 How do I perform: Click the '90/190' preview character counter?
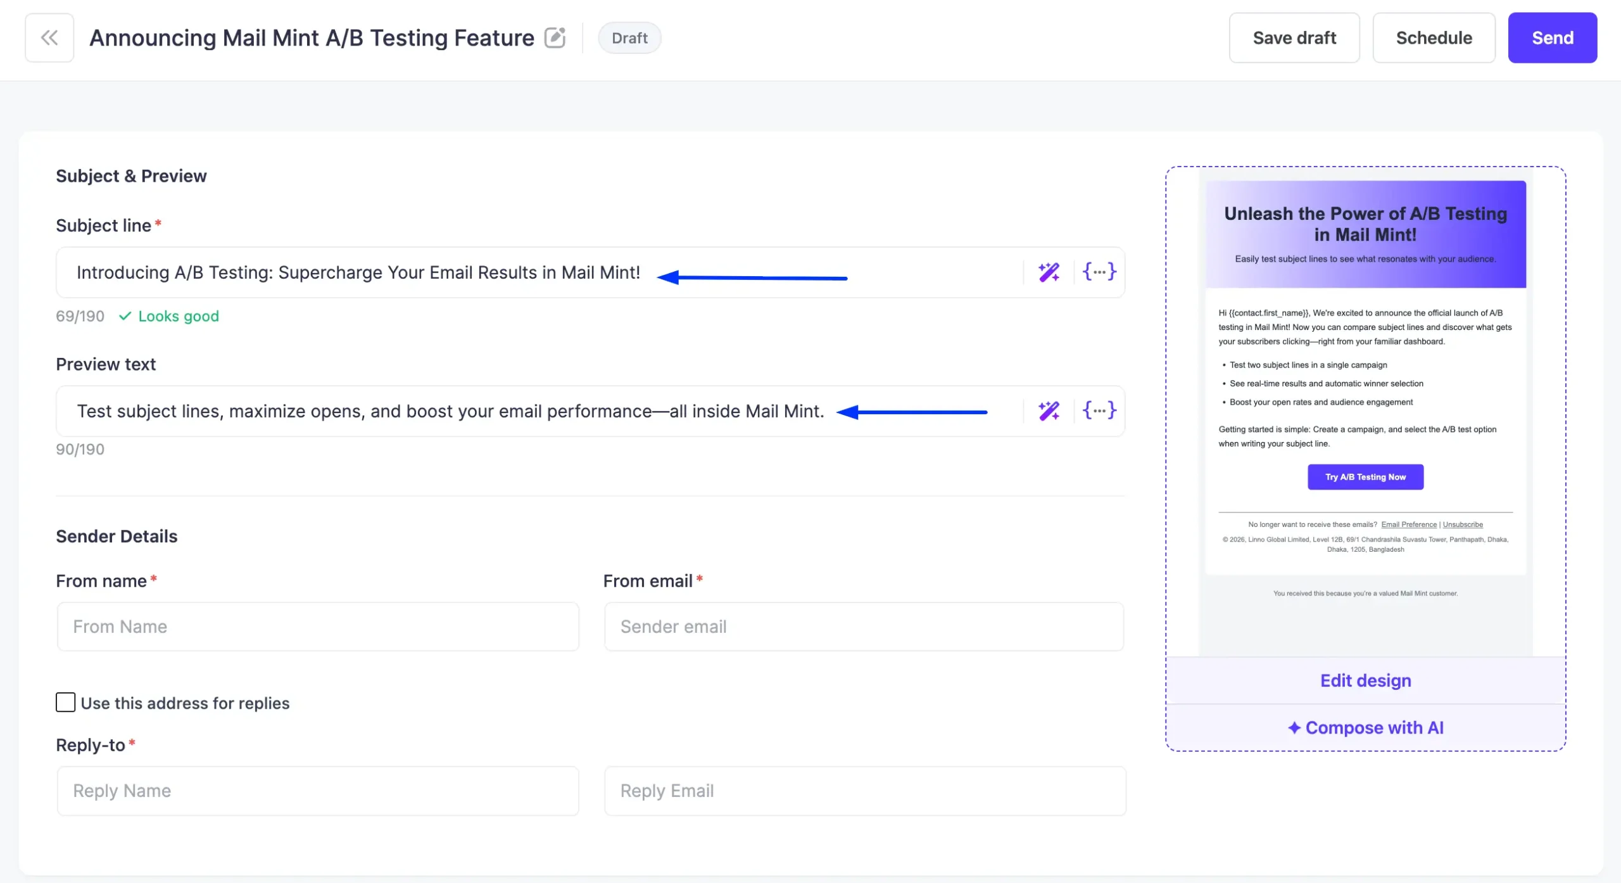[x=80, y=449]
